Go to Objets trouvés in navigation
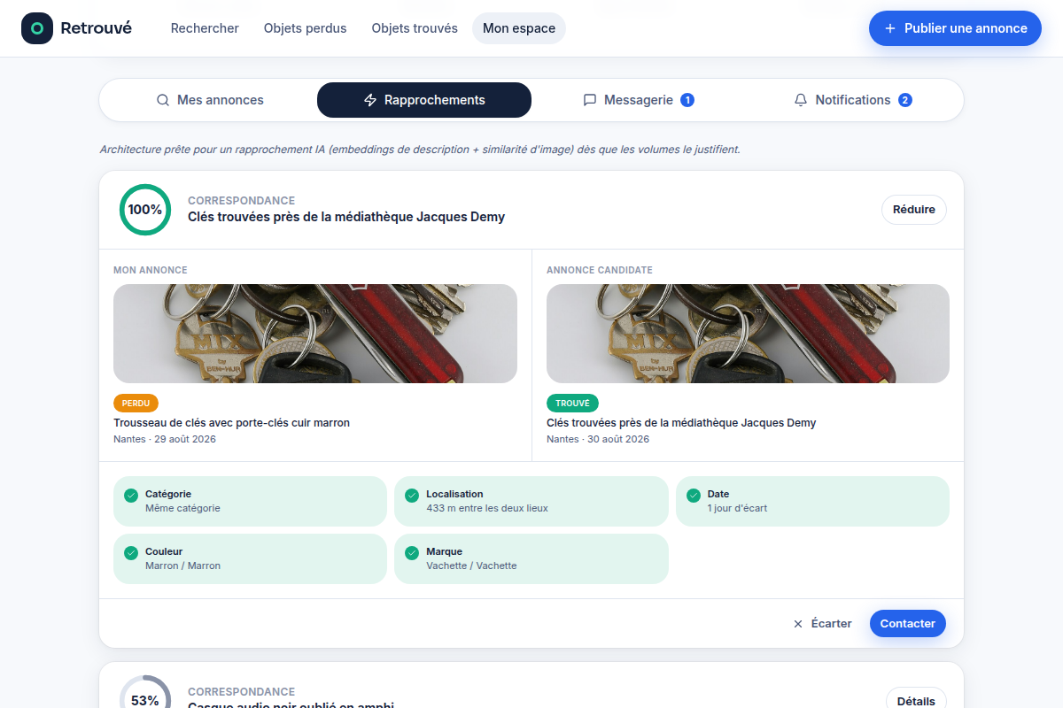Image resolution: width=1063 pixels, height=708 pixels. click(x=415, y=28)
